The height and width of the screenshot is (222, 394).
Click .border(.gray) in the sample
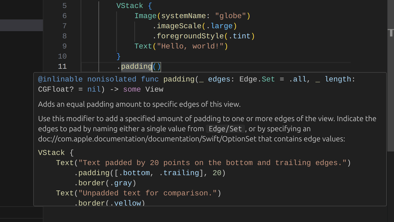(x=105, y=183)
